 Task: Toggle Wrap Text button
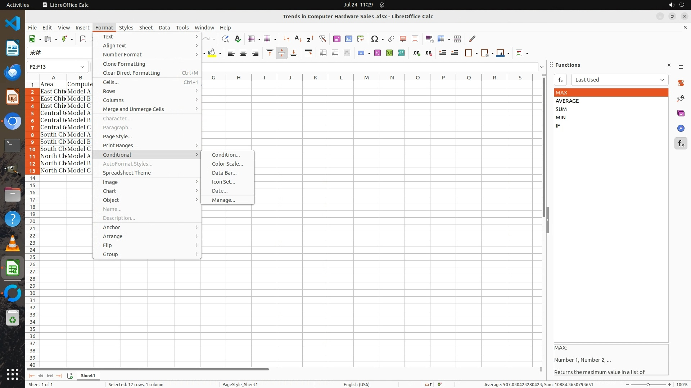(308, 53)
